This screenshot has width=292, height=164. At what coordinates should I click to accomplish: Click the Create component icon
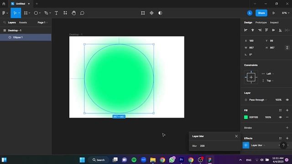pyautogui.click(x=151, y=13)
